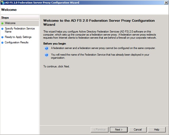Close the configuration wizard window
The image size is (169, 135).
166,3
